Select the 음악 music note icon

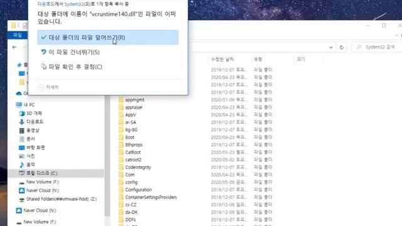(x=22, y=164)
